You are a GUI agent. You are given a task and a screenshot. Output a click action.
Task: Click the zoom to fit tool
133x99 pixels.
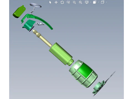tap(80, 2)
